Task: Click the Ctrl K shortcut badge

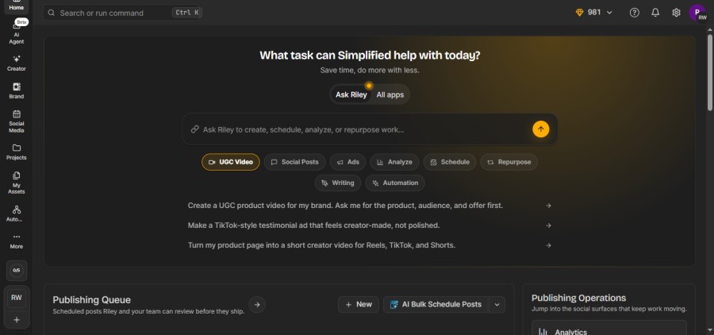Action: tap(187, 13)
